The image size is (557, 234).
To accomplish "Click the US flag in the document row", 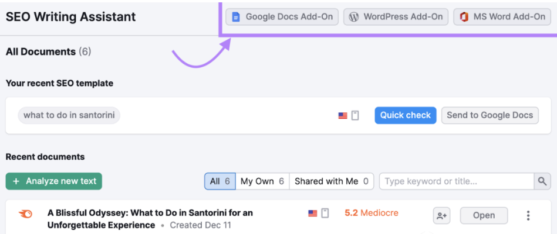I will coord(313,213).
